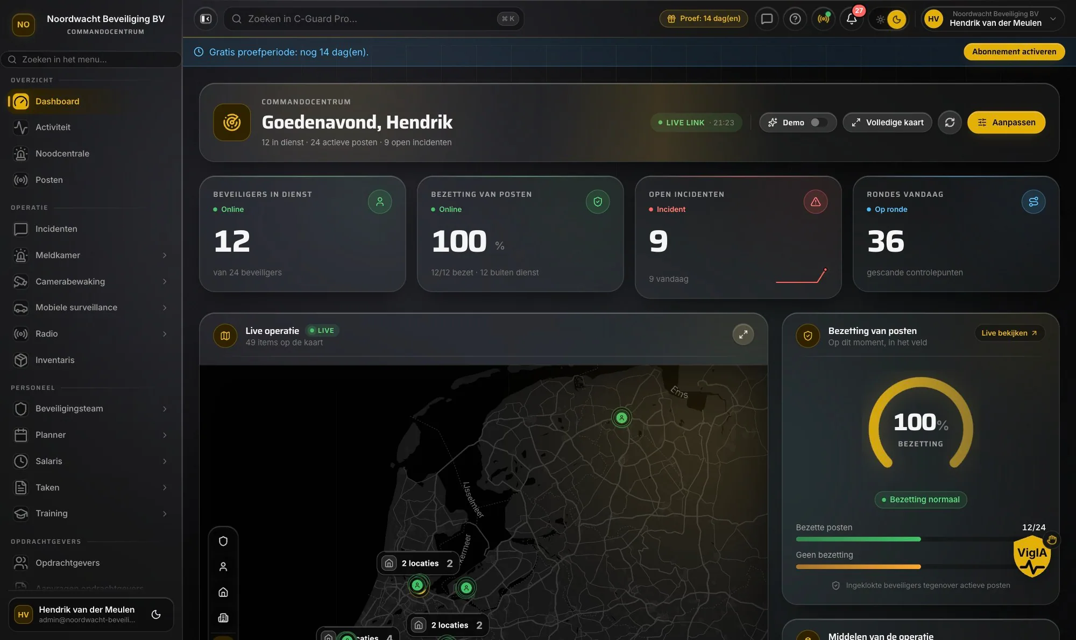Click route icon in Rondes vandaag card
Screen dimensions: 1076x640
pos(1033,202)
